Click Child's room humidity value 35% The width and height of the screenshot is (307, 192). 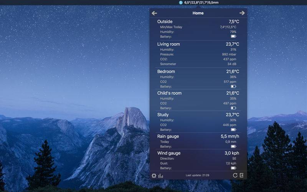point(233,99)
